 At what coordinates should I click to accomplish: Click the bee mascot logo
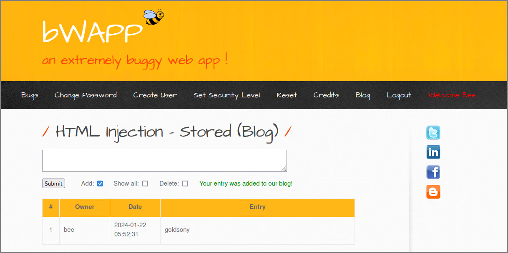coord(153,17)
